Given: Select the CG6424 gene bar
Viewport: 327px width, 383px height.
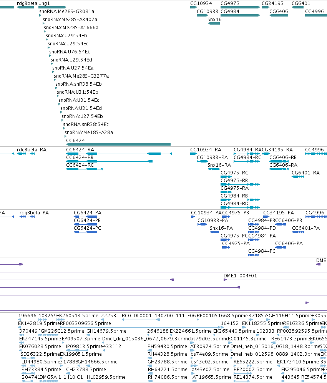Looking at the screenshot, I should 118,144.
